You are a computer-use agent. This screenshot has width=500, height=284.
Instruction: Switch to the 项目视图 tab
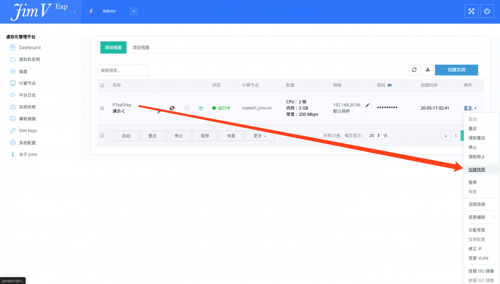click(141, 47)
